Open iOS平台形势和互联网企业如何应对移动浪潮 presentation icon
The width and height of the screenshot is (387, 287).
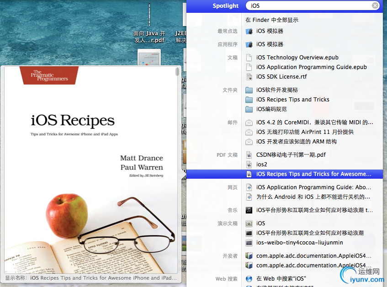pos(249,233)
